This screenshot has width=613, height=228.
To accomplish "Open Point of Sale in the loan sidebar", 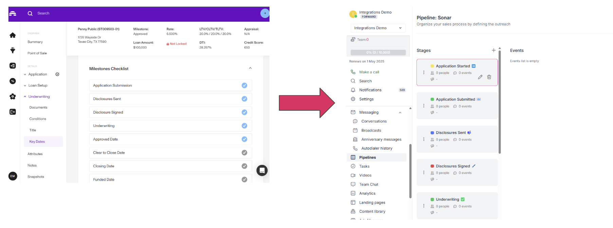I will (x=37, y=53).
